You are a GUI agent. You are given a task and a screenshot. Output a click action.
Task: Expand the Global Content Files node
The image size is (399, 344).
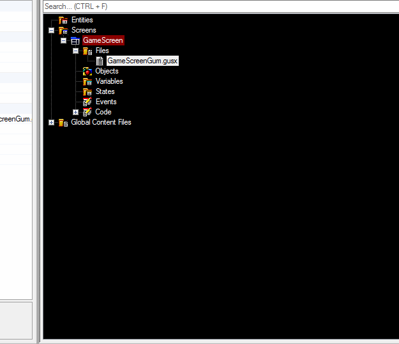51,123
